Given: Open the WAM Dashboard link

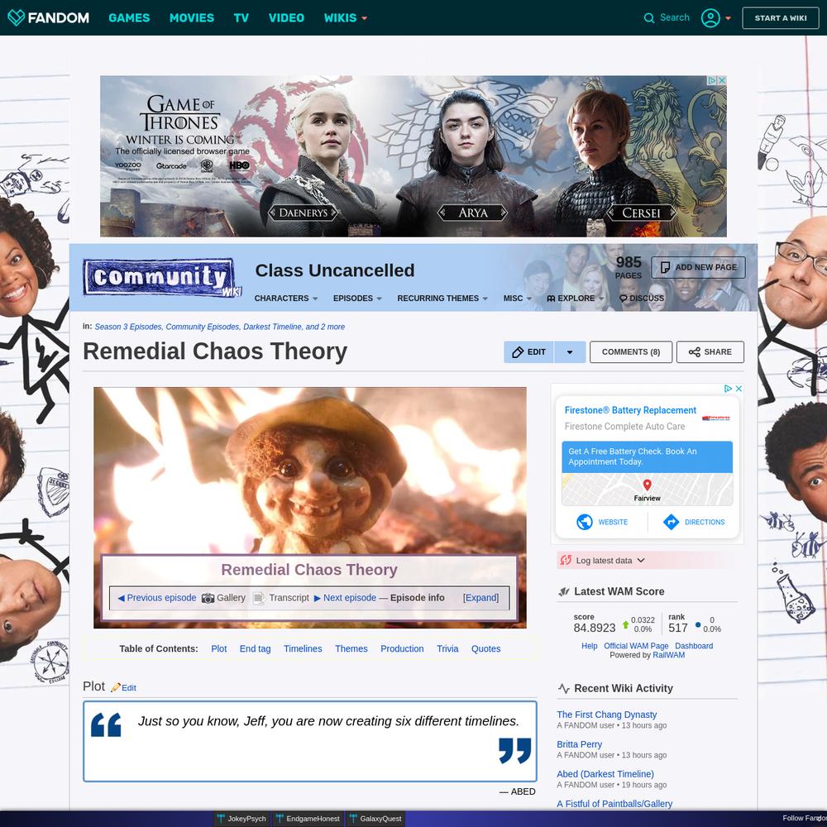Looking at the screenshot, I should coord(694,646).
